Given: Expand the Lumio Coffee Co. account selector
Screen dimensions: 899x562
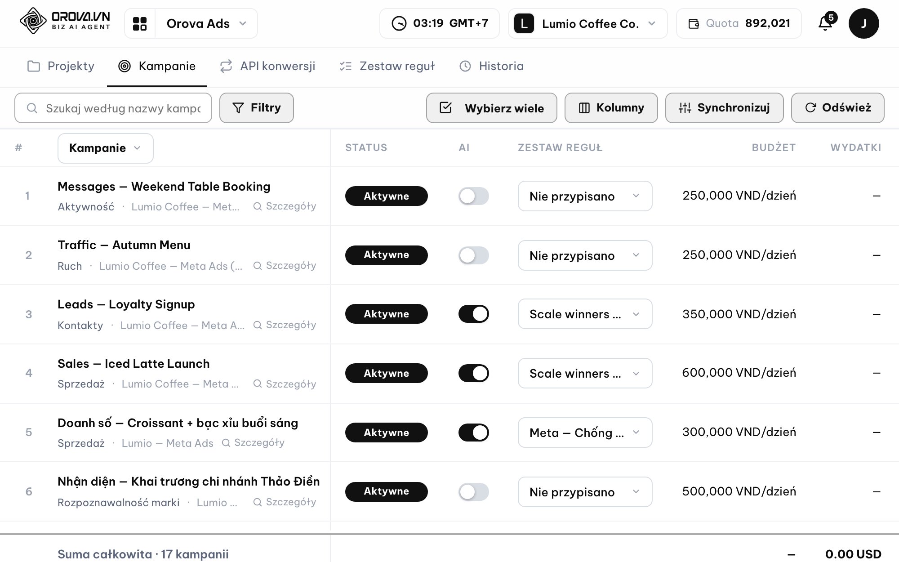Looking at the screenshot, I should 588,23.
